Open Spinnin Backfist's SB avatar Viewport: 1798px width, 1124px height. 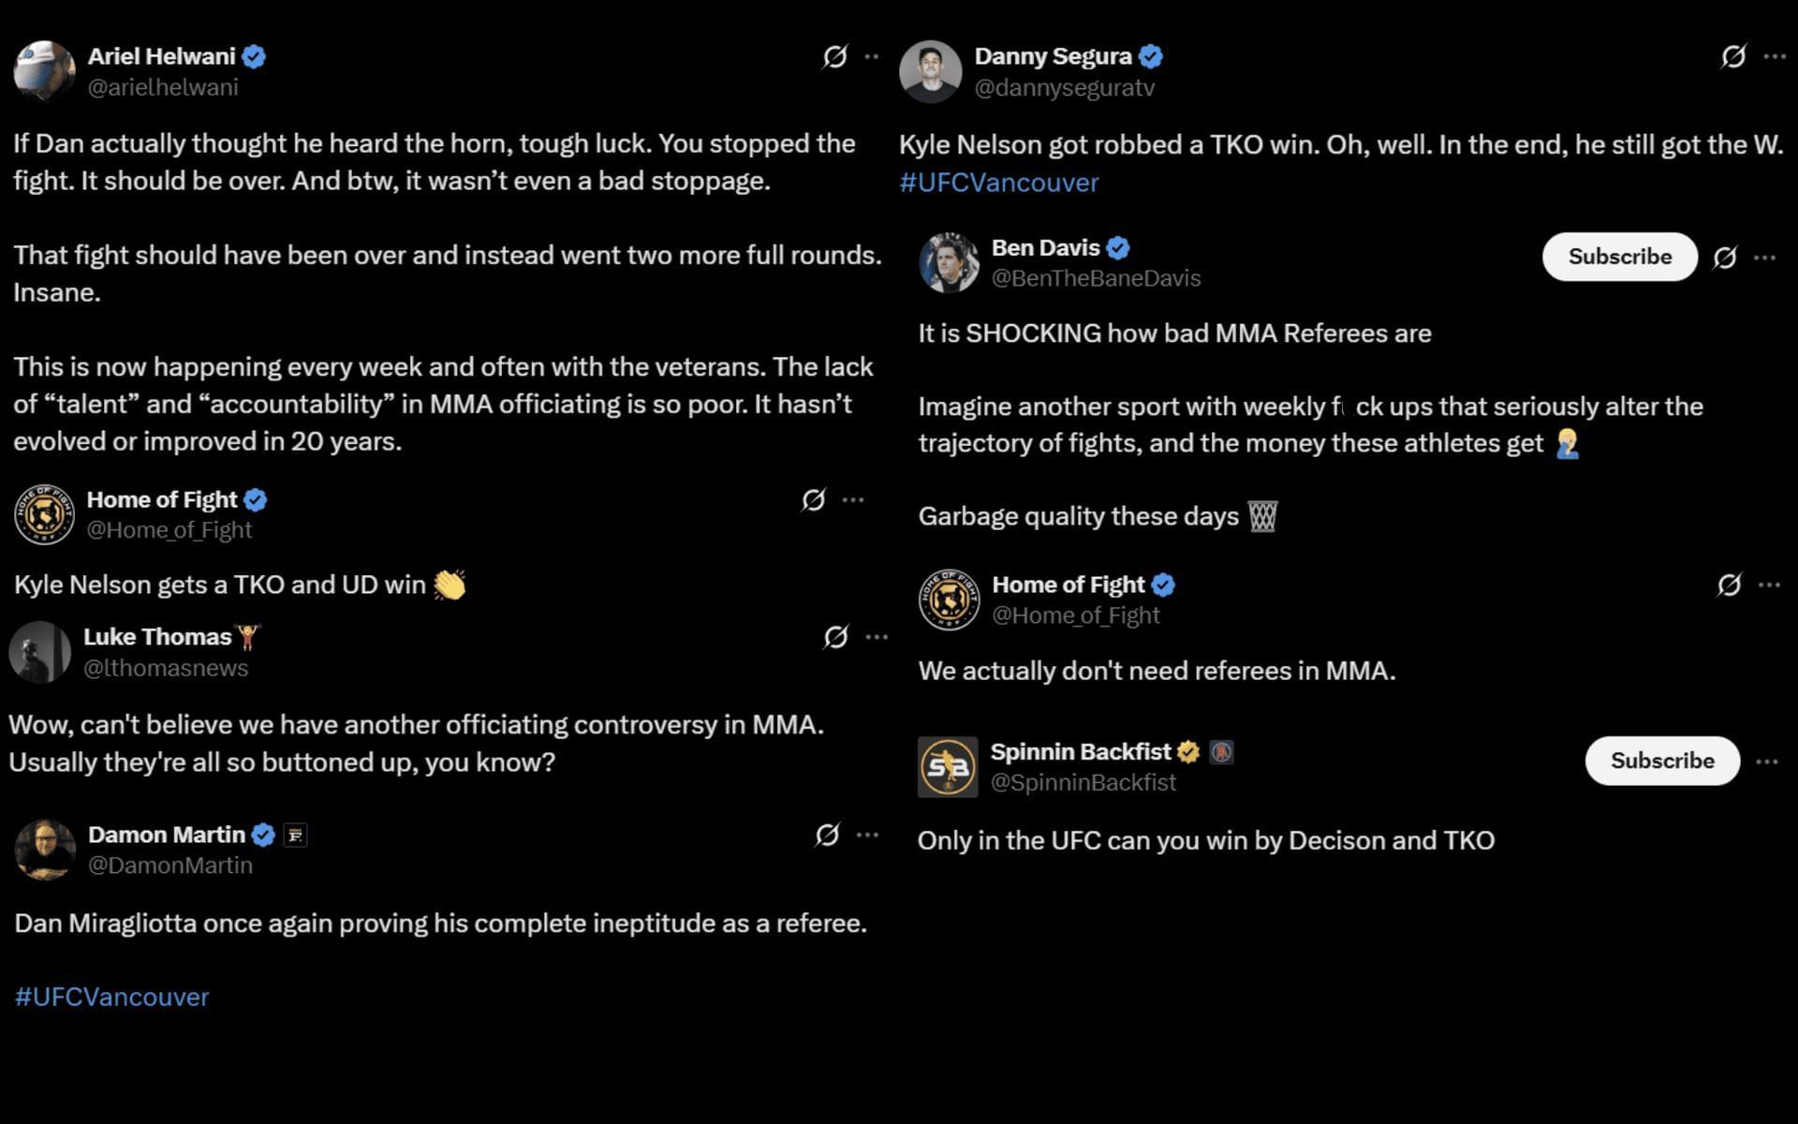coord(948,767)
